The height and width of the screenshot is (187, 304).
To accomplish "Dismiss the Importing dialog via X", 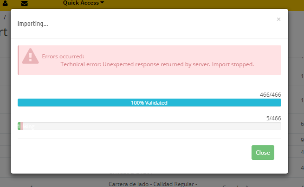I will tap(278, 19).
